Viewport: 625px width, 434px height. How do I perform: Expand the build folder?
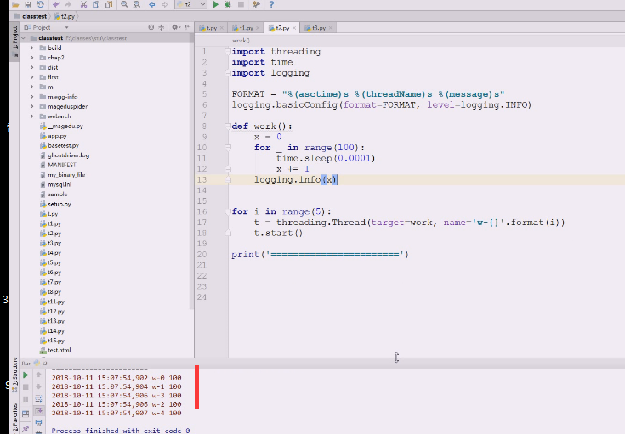pos(32,48)
